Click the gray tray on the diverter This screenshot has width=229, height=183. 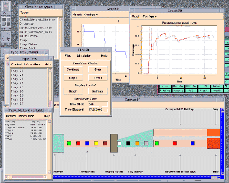[146, 143]
